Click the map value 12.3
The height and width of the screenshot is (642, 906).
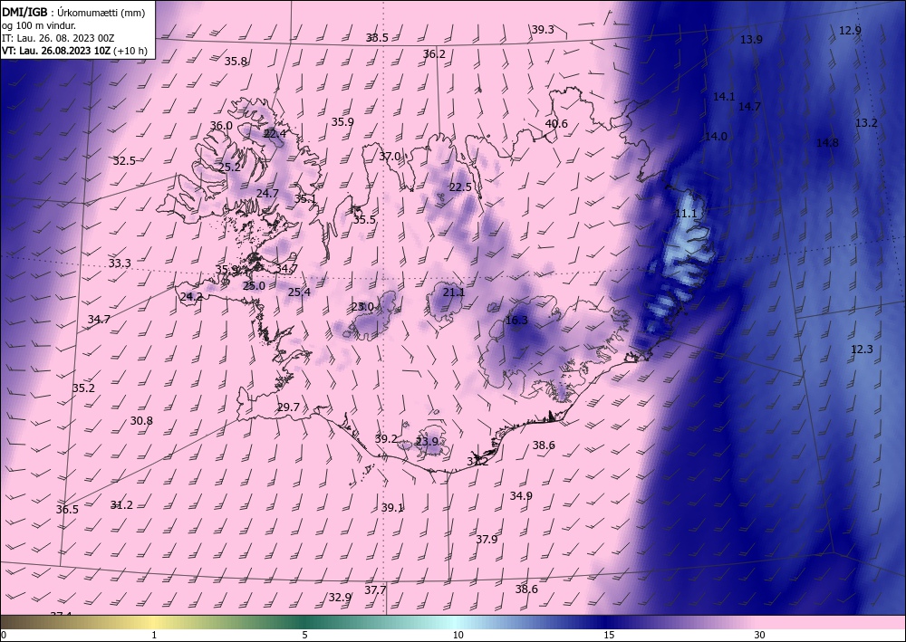coord(863,350)
